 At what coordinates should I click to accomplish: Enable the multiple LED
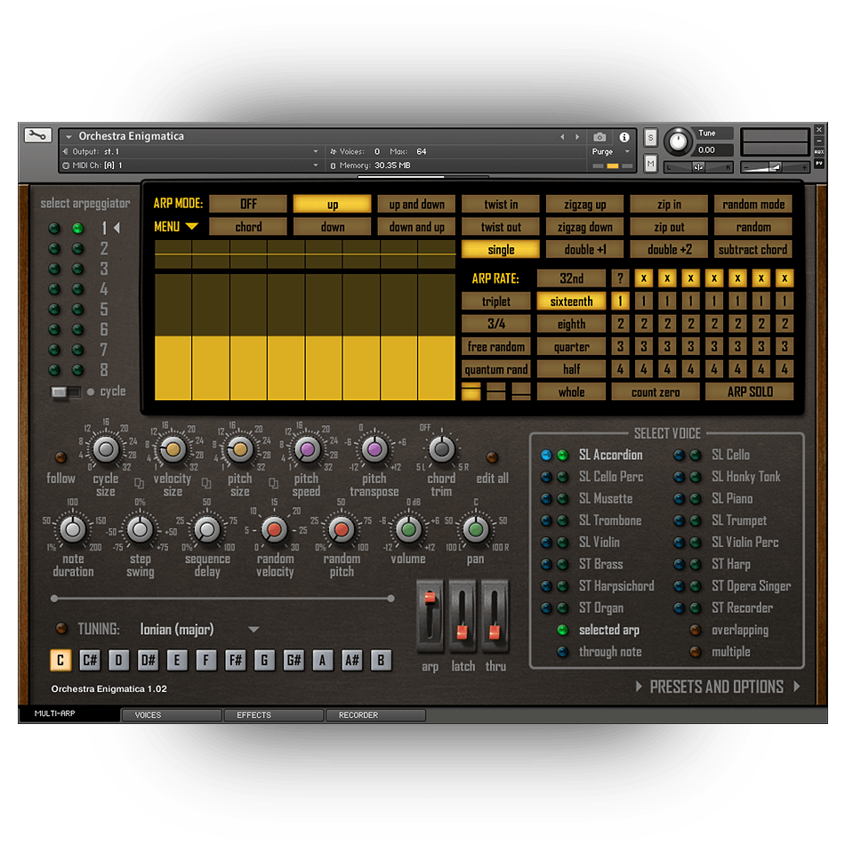pyautogui.click(x=696, y=651)
